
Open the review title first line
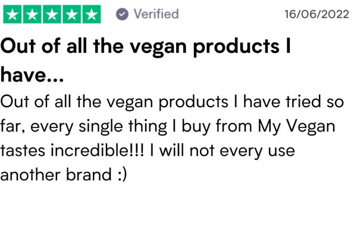pos(146,46)
